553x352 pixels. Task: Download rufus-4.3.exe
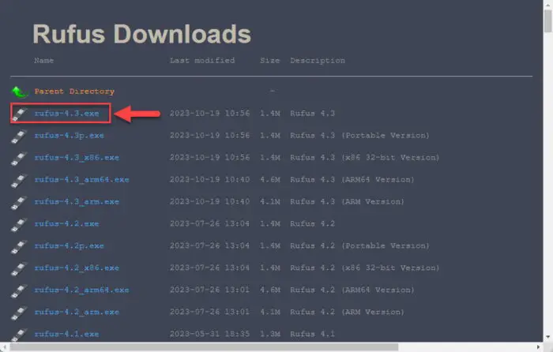point(66,114)
